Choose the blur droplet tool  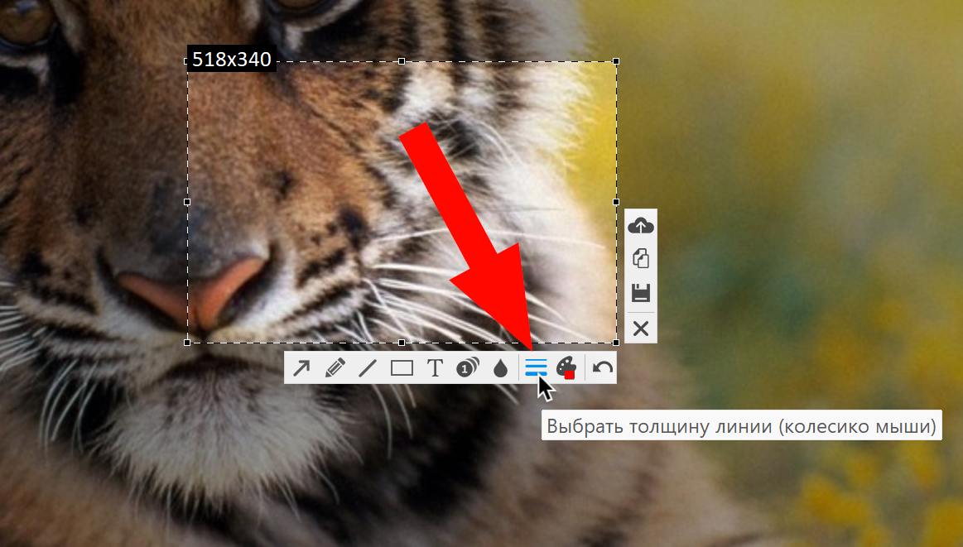[500, 367]
